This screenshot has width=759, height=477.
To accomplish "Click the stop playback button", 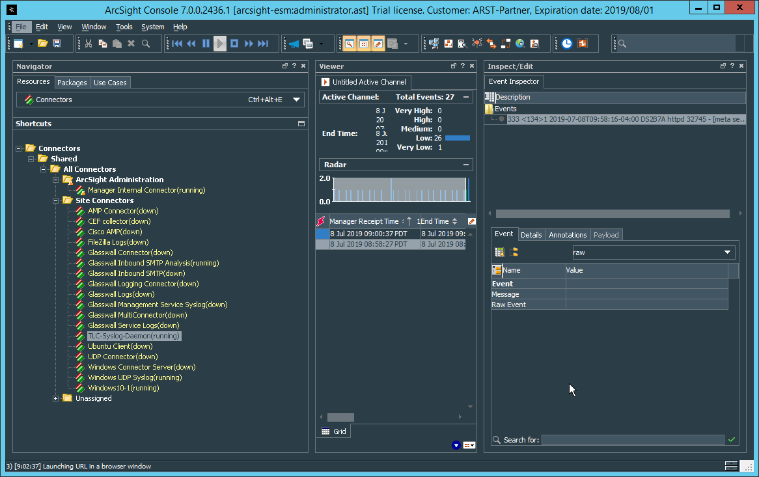I will tap(234, 44).
